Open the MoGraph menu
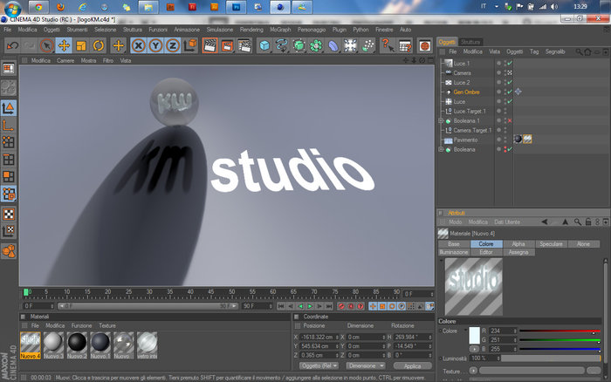 point(280,30)
